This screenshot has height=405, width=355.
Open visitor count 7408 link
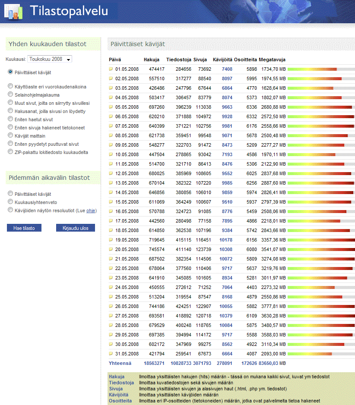[x=227, y=69]
